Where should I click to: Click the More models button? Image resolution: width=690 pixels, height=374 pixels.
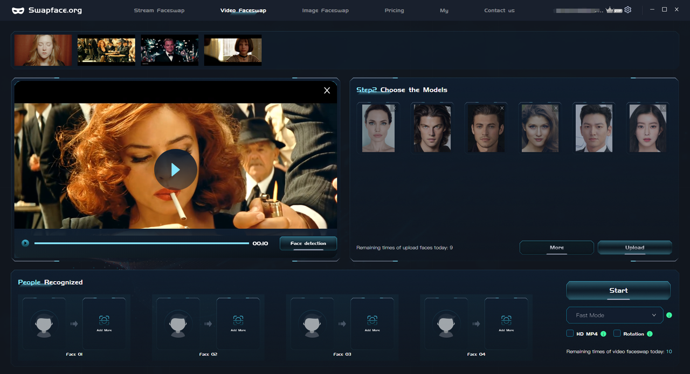click(557, 248)
